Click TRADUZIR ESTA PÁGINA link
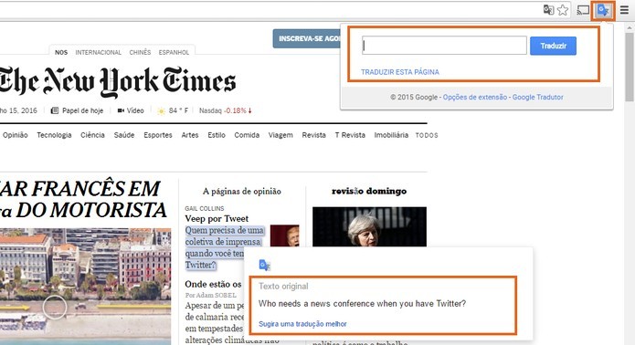Screen dimensions: 635x345 [399, 72]
